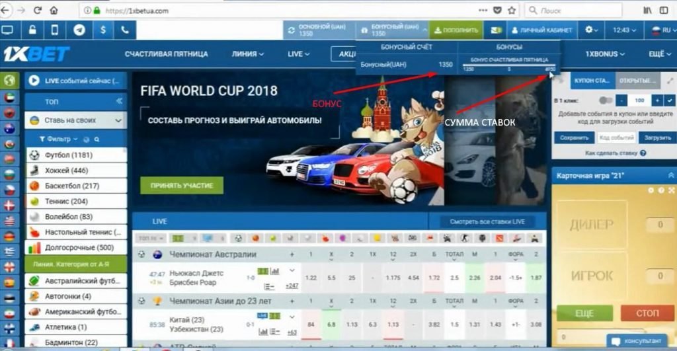677x351 pixels.
Task: Refresh balance icon next to Основной (UAH)
Action: point(292,30)
